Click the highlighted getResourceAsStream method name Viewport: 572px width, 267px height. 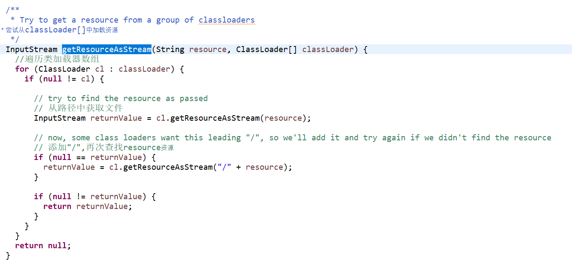107,49
